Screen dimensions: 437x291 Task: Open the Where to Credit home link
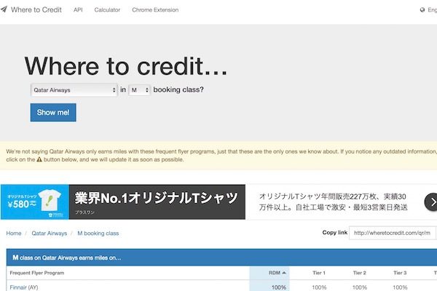pyautogui.click(x=36, y=9)
